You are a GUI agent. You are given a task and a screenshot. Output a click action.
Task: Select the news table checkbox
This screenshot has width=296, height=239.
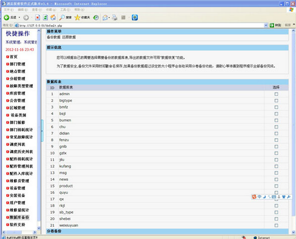coord(276,179)
